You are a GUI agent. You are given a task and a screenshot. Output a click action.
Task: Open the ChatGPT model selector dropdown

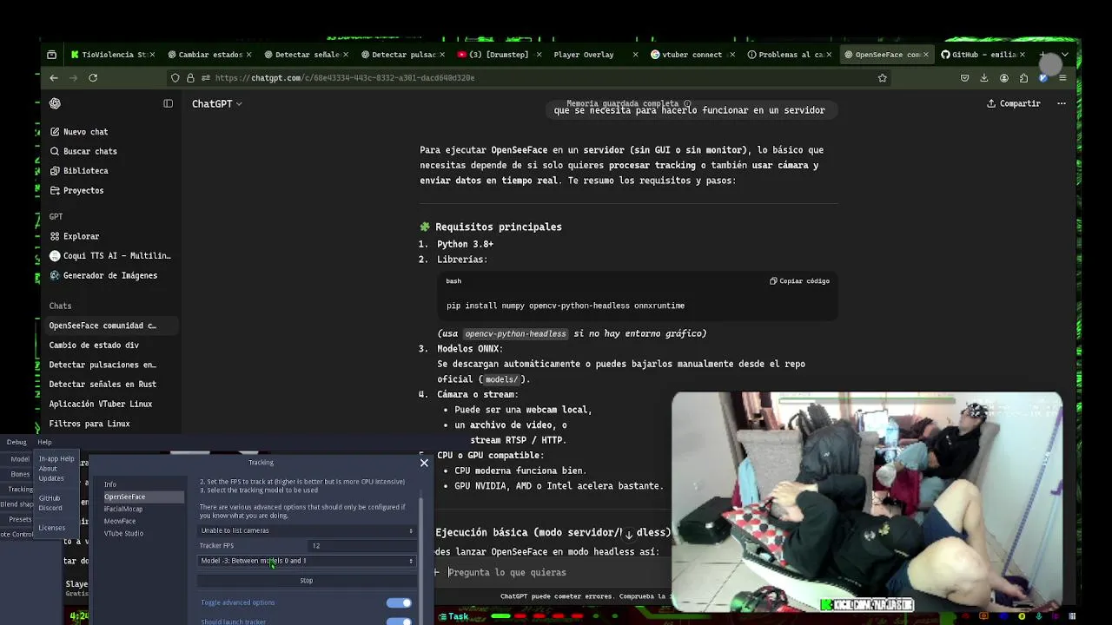tap(217, 103)
